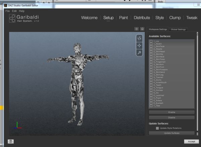
Task: Check the 1_SkinFace surface checkbox
Action: (x=151, y=46)
